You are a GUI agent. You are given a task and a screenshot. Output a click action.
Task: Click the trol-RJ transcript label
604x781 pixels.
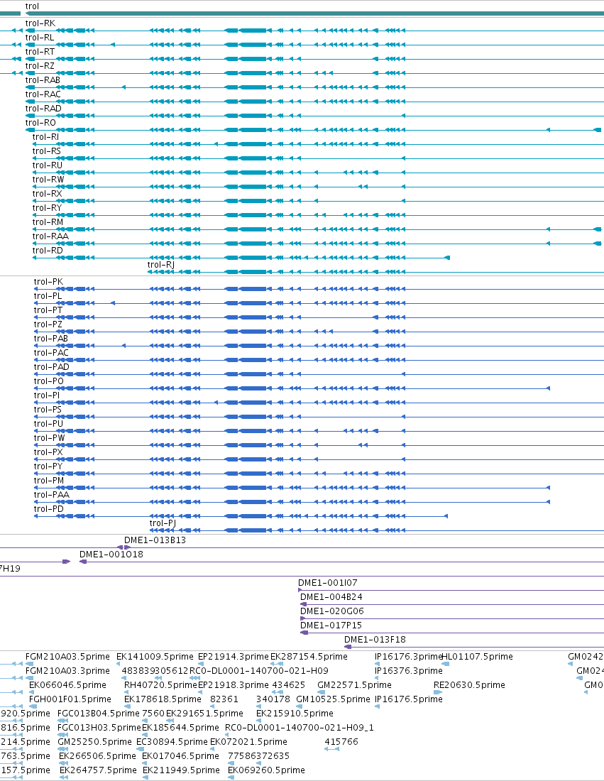(161, 265)
